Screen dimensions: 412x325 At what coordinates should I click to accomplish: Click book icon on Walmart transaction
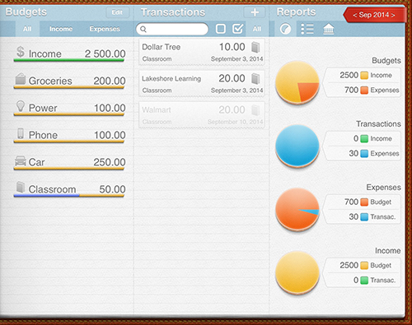coord(255,110)
